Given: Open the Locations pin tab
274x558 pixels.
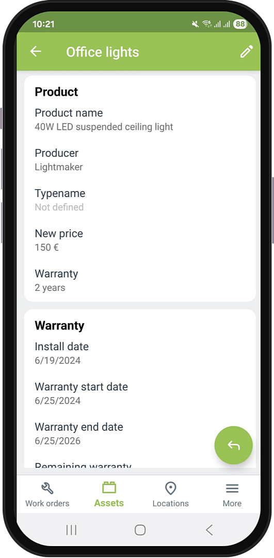Looking at the screenshot, I should 171,494.
